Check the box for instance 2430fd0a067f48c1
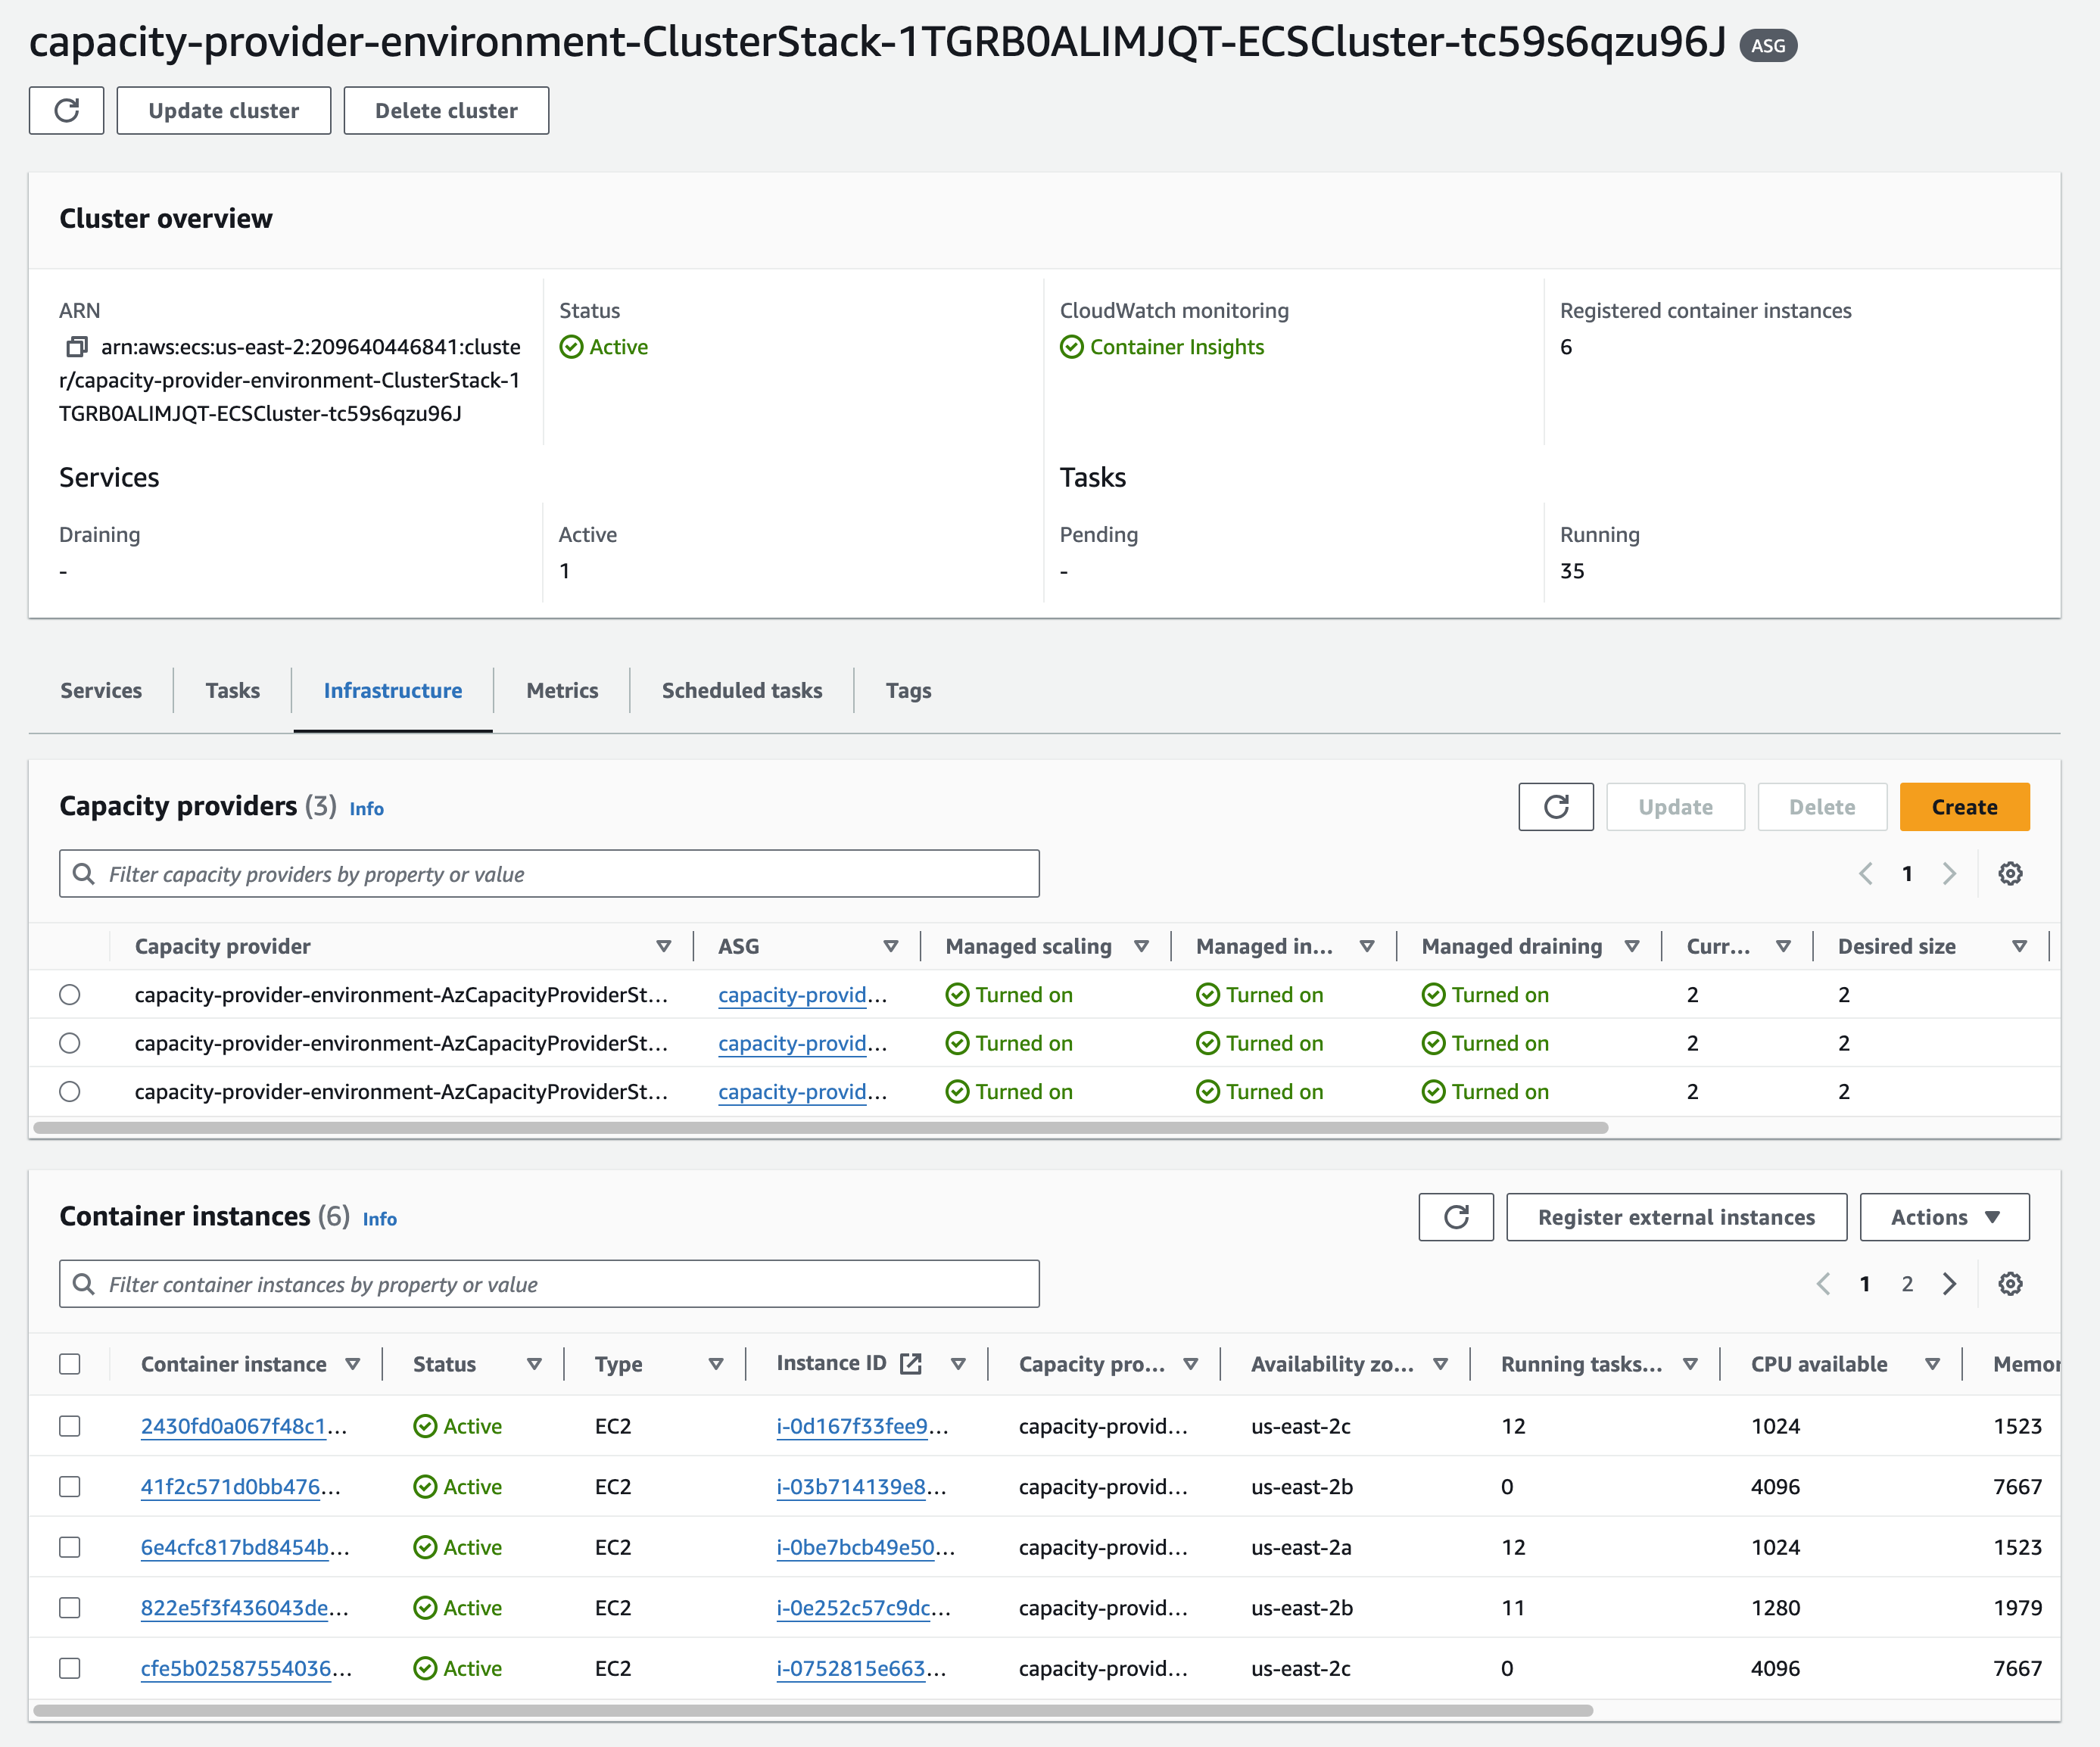 pos(69,1426)
